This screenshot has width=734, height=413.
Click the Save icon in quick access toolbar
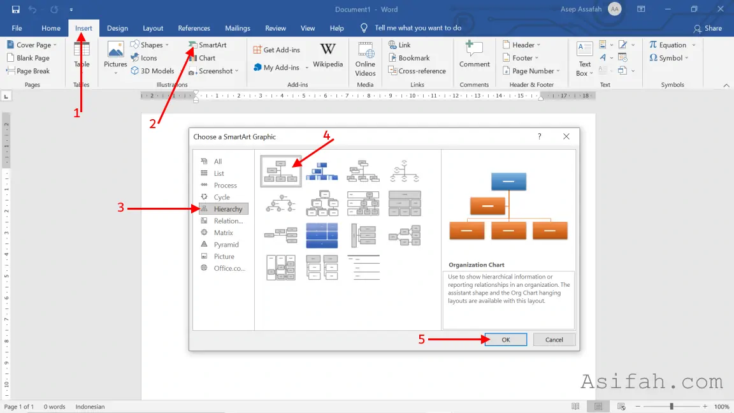[x=15, y=10]
